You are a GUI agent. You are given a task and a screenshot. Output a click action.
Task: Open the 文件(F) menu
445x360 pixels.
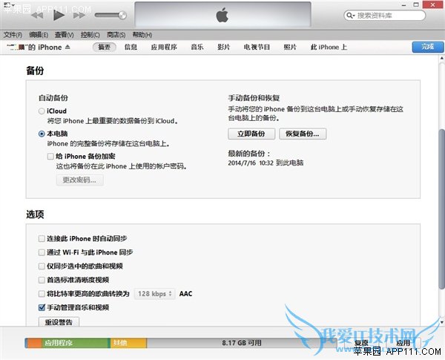pyautogui.click(x=13, y=35)
